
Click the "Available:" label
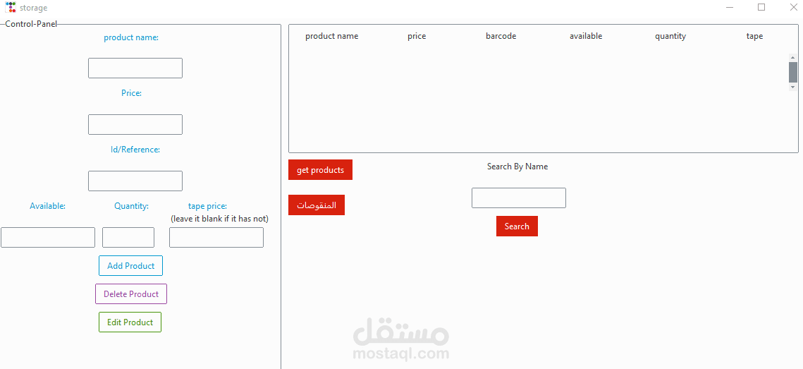48,205
